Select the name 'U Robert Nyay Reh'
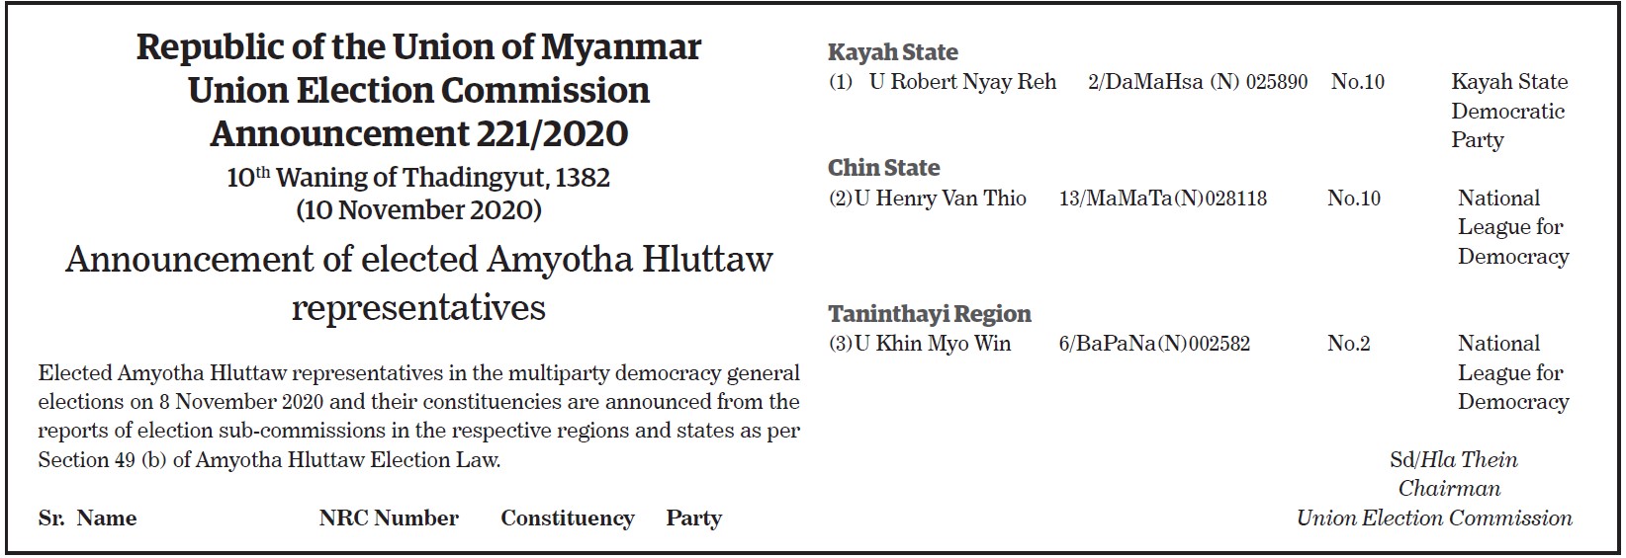This screenshot has width=1626, height=558. coord(962,82)
